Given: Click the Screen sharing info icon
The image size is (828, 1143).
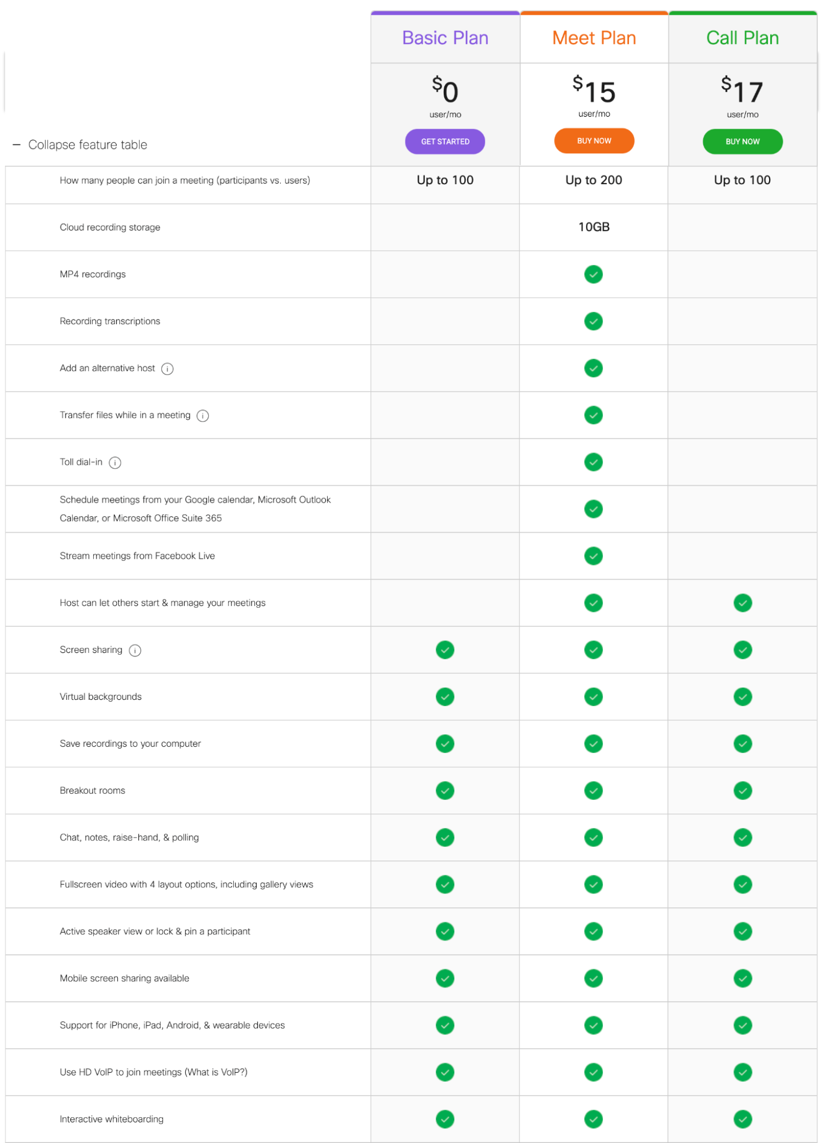Looking at the screenshot, I should coord(135,650).
